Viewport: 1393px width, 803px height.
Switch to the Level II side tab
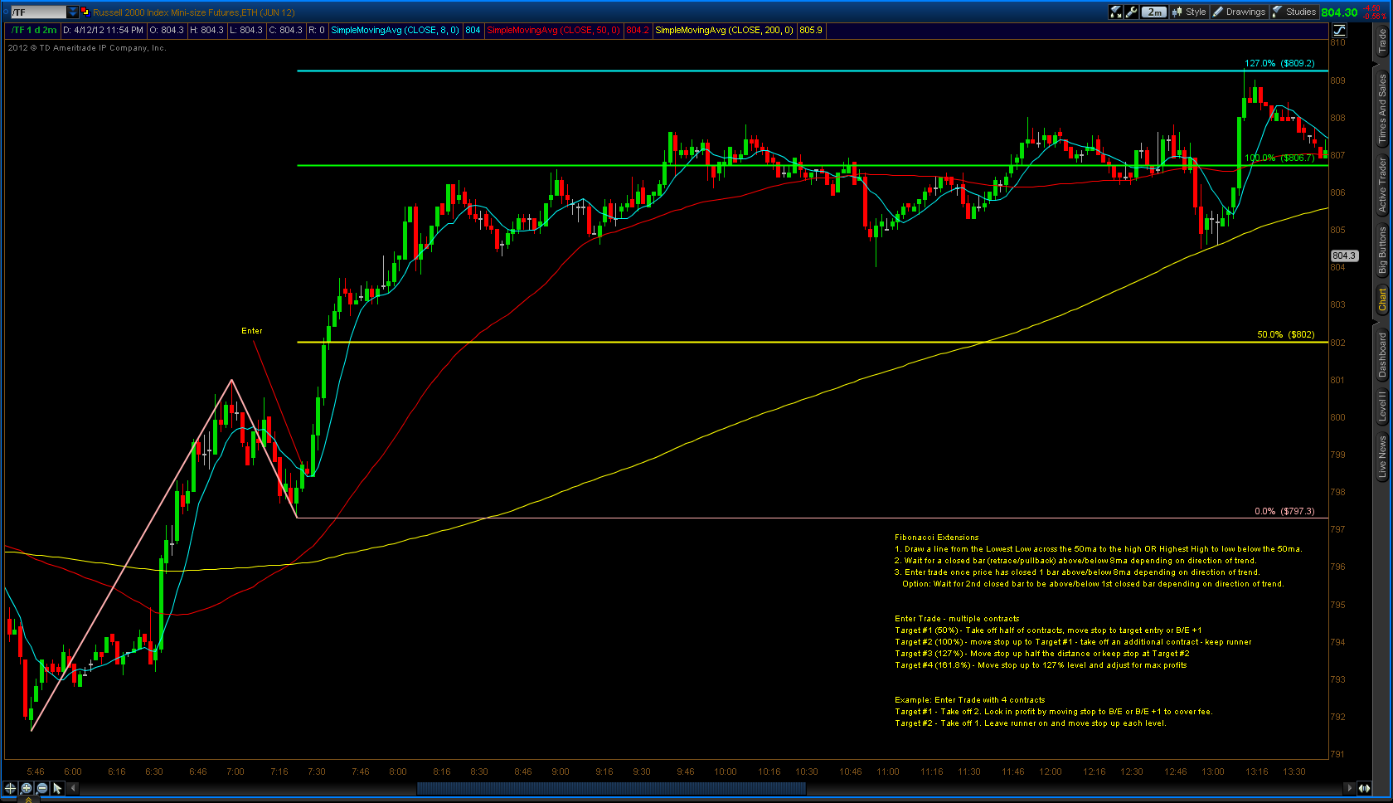[1382, 406]
